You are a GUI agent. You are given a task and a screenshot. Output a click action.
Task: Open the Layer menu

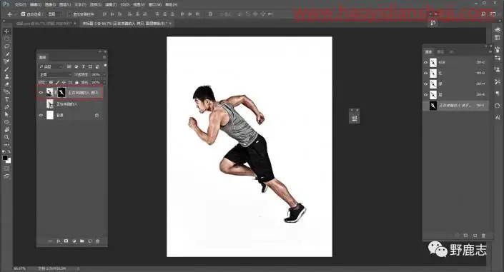[x=65, y=4]
